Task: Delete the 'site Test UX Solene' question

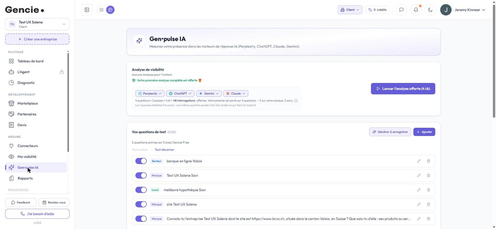Action: (429, 204)
